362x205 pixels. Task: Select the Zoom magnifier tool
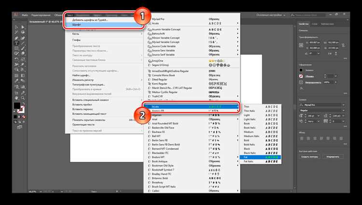(x=23, y=98)
